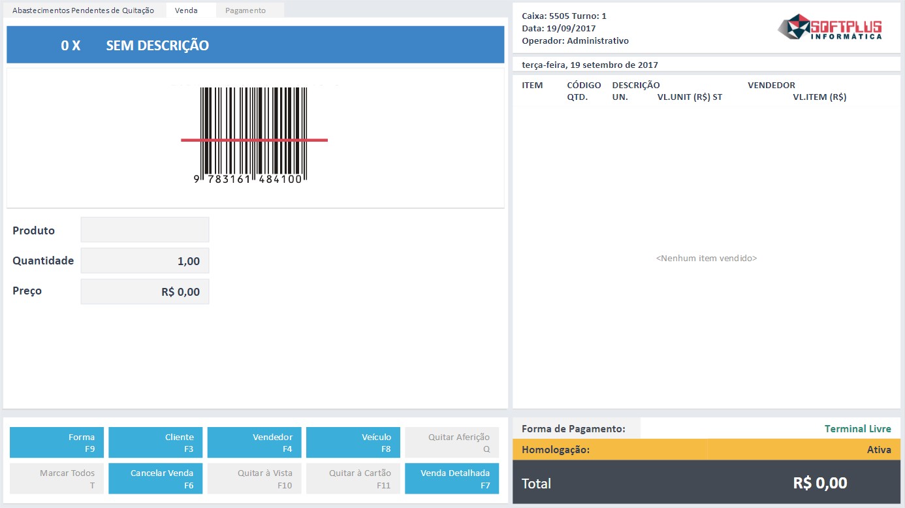Click the Quantidade field showing 1,00
Viewport: 905px width, 508px height.
145,261
